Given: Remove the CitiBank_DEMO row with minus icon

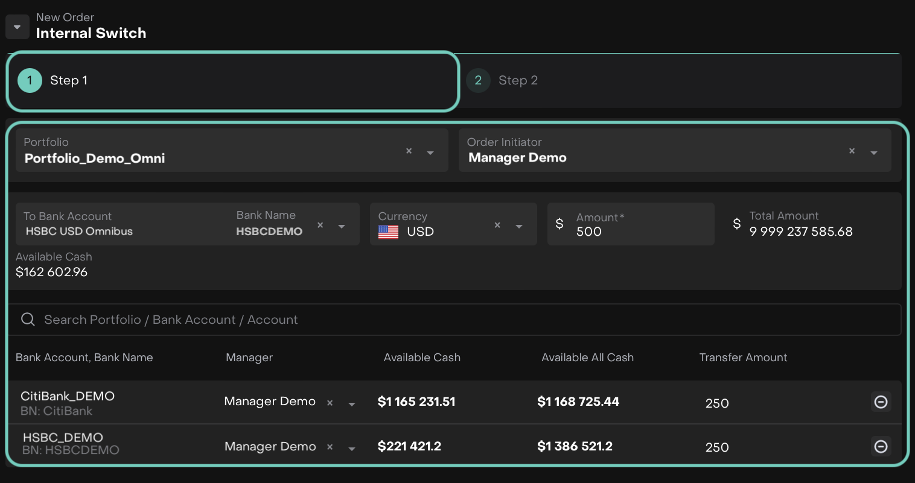Looking at the screenshot, I should pyautogui.click(x=881, y=402).
